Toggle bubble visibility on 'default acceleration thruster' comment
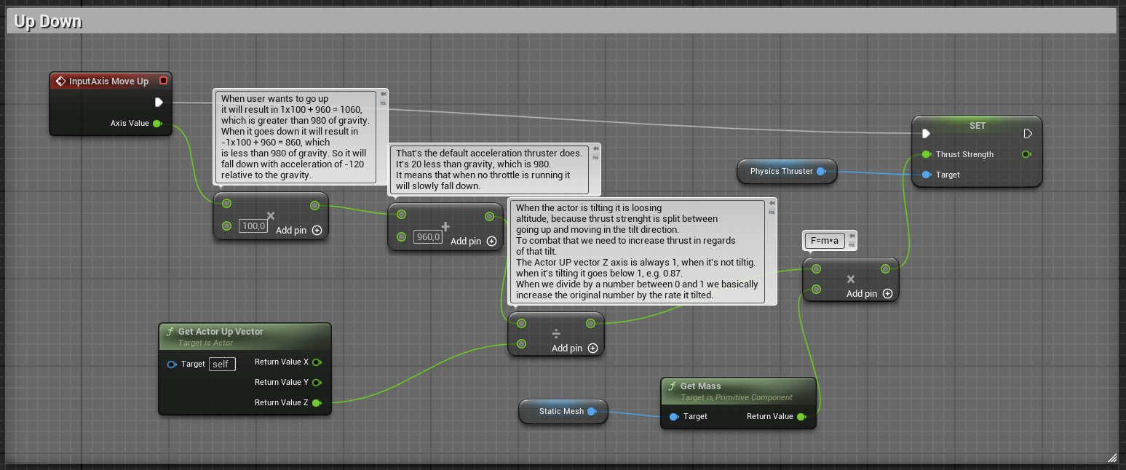The width and height of the screenshot is (1126, 470). coord(595,157)
